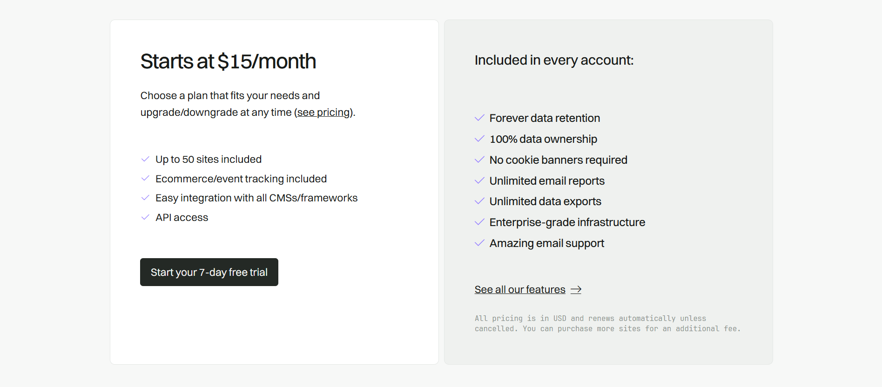Open the see pricing link
The width and height of the screenshot is (882, 387).
pyautogui.click(x=323, y=112)
